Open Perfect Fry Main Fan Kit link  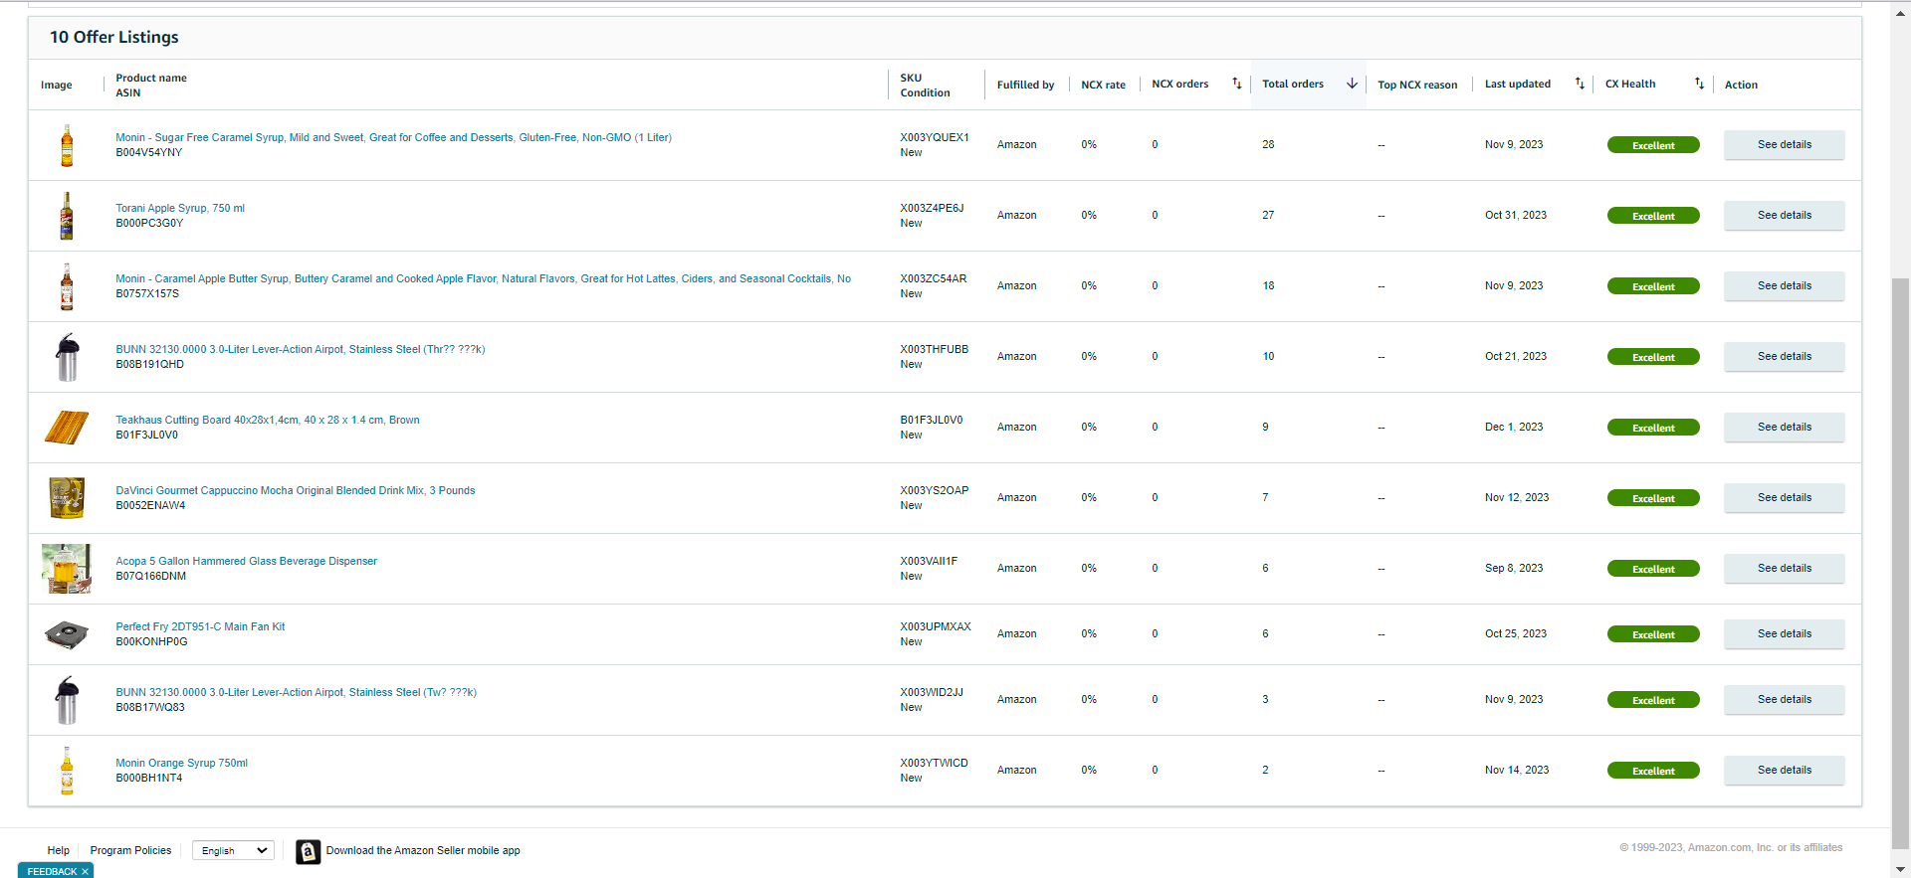[200, 626]
